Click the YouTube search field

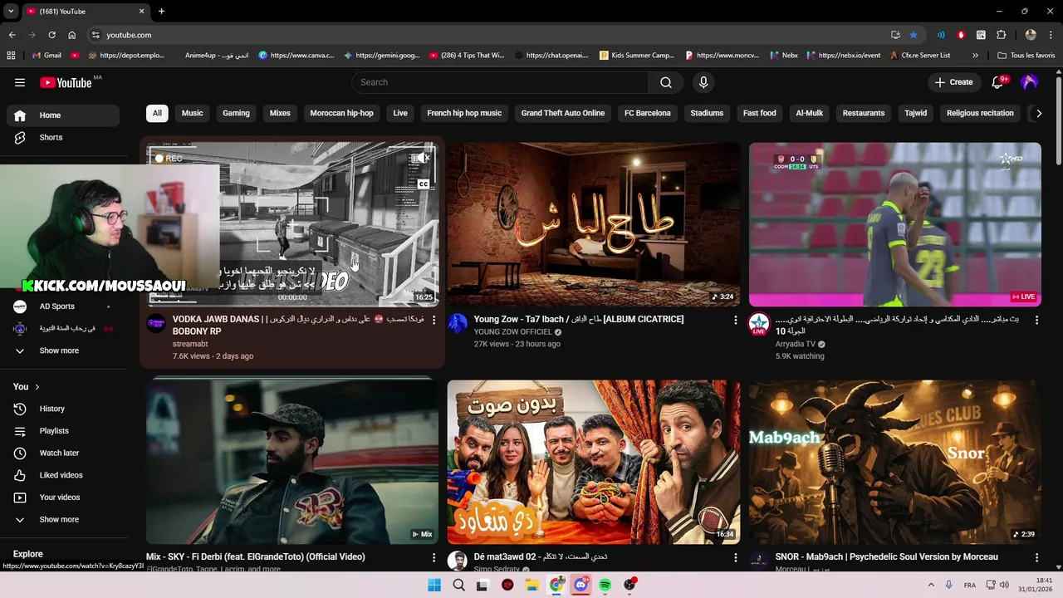(x=500, y=82)
